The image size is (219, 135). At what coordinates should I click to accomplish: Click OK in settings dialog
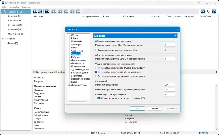coord(137,108)
